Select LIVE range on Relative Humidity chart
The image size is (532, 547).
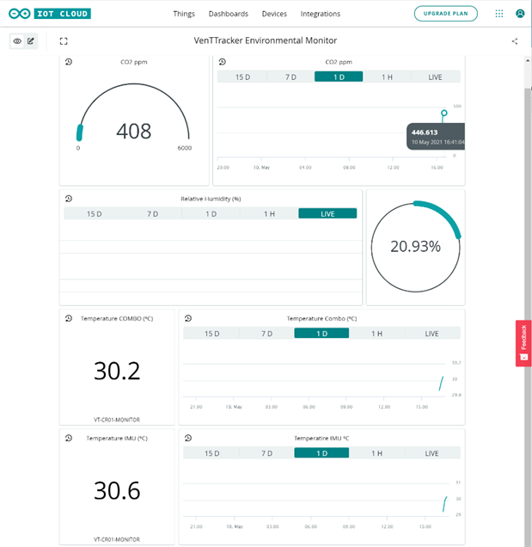coord(327,213)
